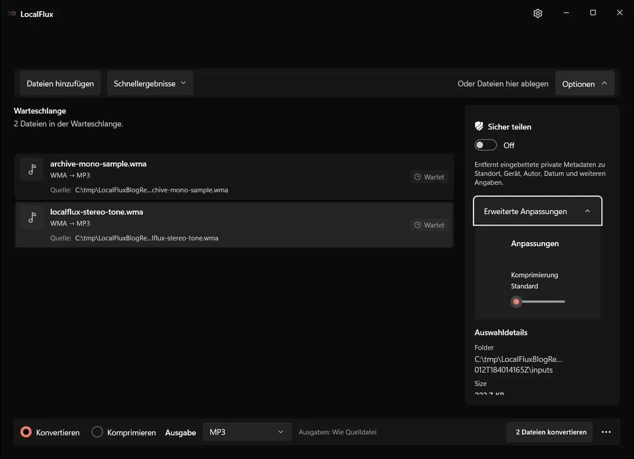
Task: Click the LocalFlux infinity logo icon
Action: click(x=12, y=14)
